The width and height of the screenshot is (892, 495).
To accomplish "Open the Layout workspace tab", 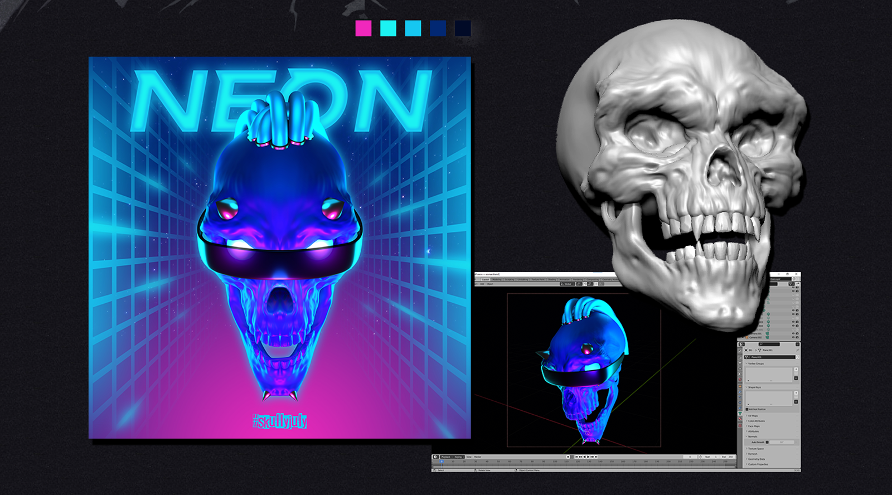I will point(485,279).
